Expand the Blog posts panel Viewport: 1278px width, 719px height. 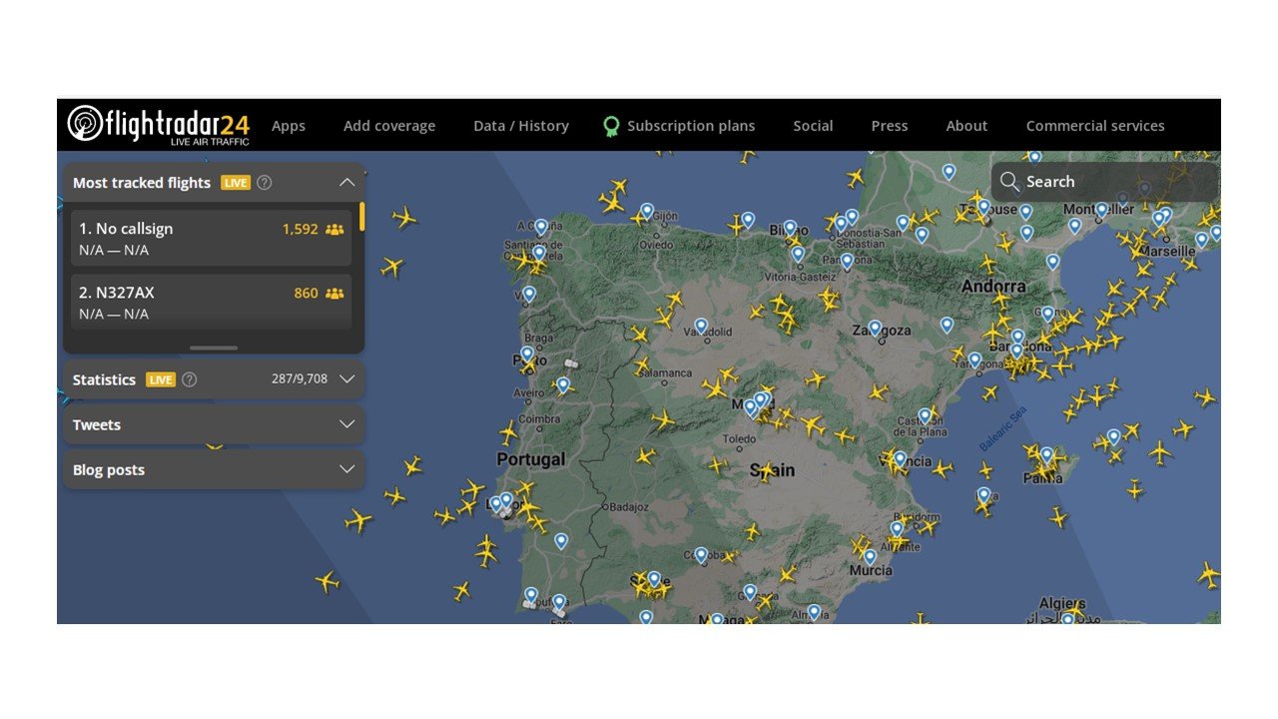coord(346,469)
